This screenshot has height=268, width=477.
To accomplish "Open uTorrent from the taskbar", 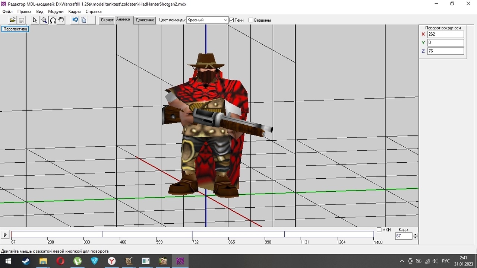I will 78,261.
